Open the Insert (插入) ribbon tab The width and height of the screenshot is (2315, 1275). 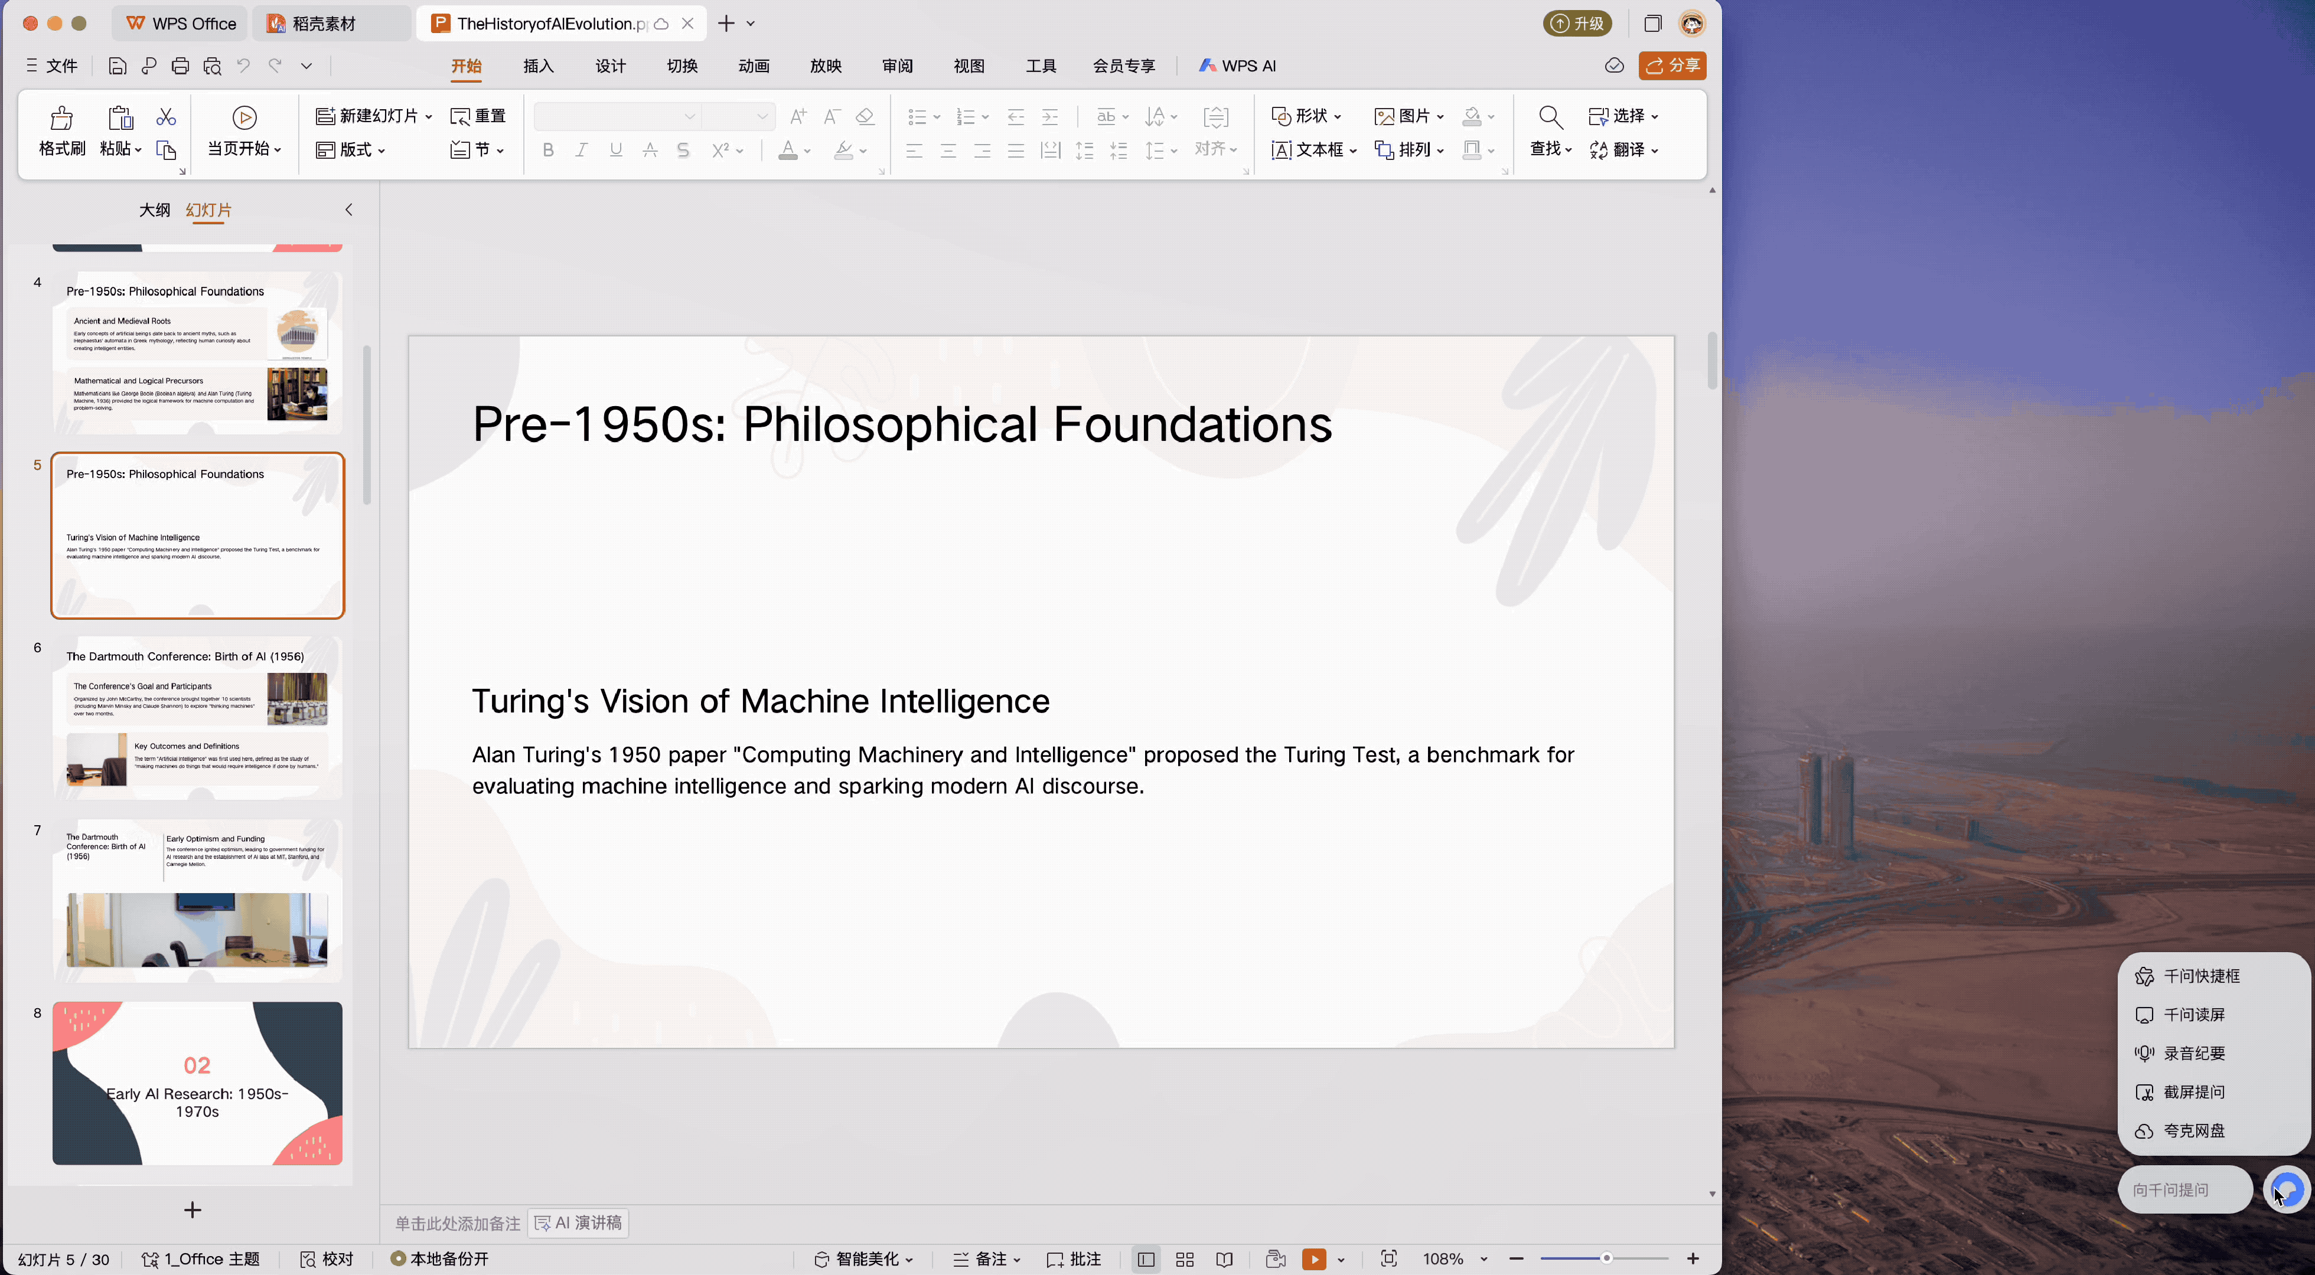(x=539, y=66)
